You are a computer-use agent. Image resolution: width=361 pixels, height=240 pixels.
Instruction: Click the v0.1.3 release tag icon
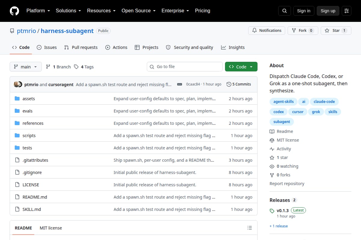point(272,211)
